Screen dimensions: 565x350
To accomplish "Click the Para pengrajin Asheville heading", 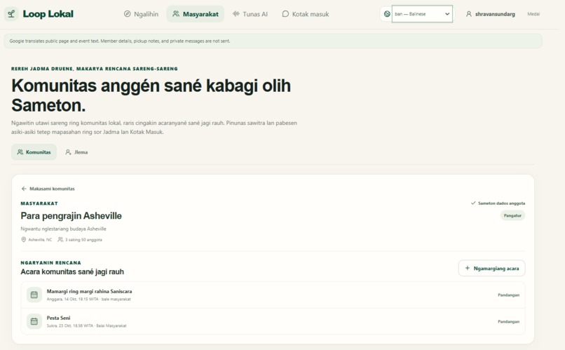I will (x=71, y=216).
